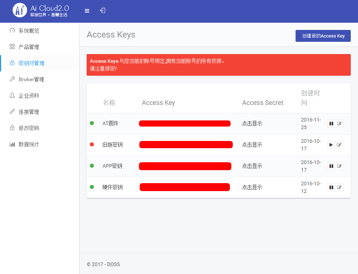Click the logout icon in header
The image size is (358, 274).
coord(102,10)
